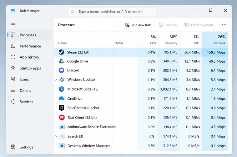
Task: Sort by the CPU column header
Action: pos(153,43)
